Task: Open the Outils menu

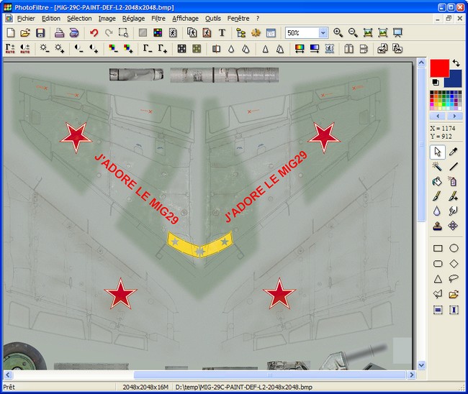Action: (213, 19)
